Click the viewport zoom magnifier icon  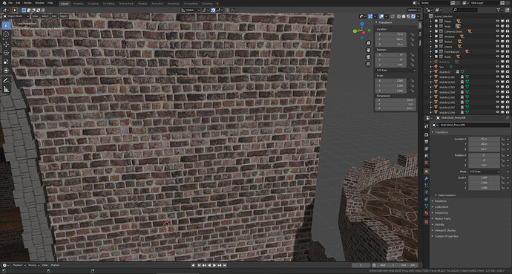click(x=368, y=43)
